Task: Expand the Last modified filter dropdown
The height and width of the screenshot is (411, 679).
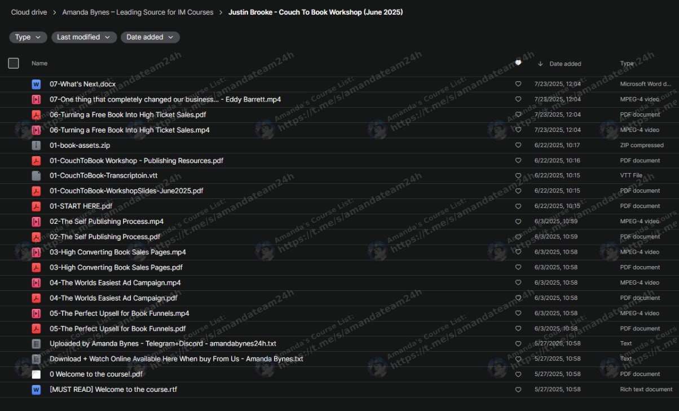Action: pyautogui.click(x=84, y=37)
